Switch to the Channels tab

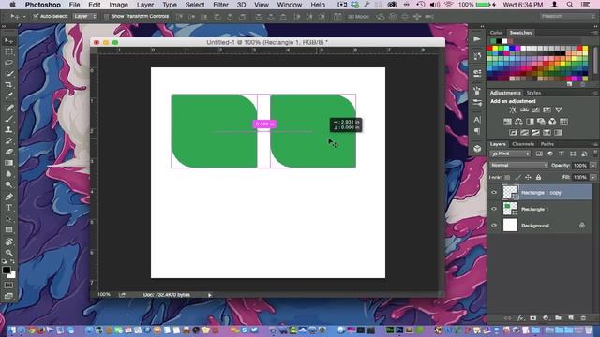pos(523,144)
